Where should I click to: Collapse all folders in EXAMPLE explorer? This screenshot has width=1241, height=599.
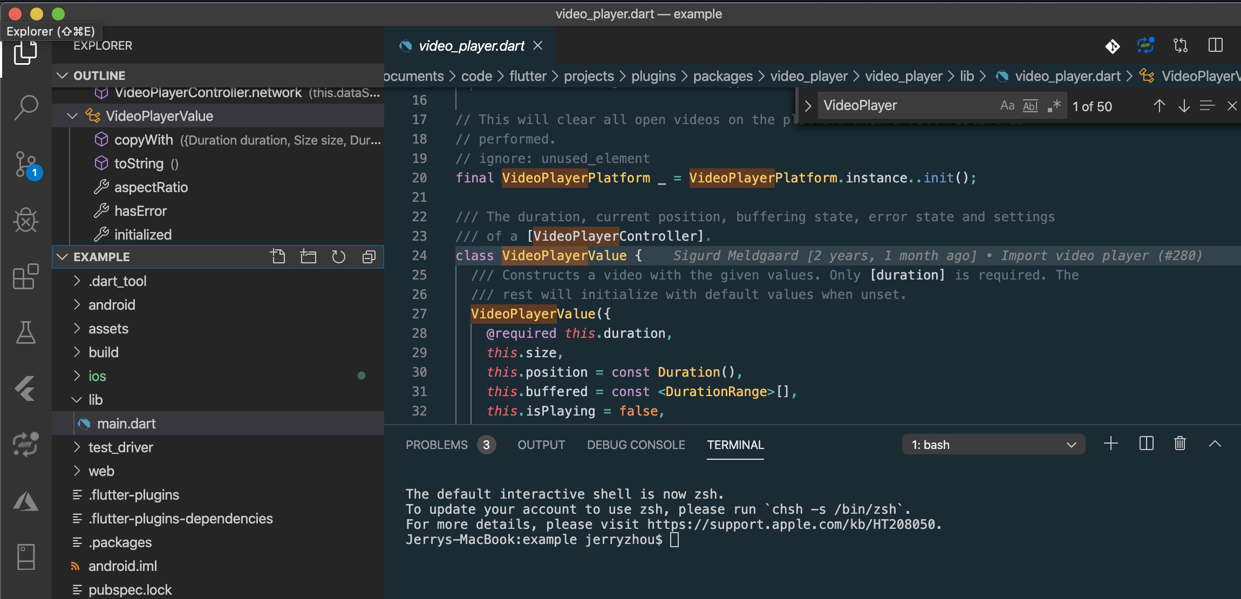369,256
